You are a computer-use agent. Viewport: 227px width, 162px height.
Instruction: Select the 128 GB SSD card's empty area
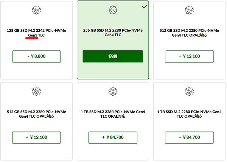pyautogui.click(x=36, y=71)
